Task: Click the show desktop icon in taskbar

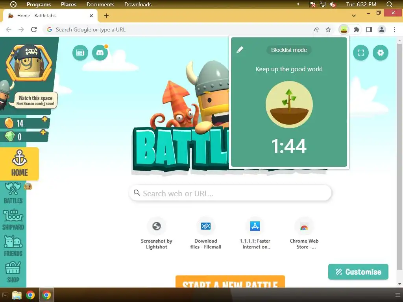Action: pyautogui.click(x=5, y=295)
